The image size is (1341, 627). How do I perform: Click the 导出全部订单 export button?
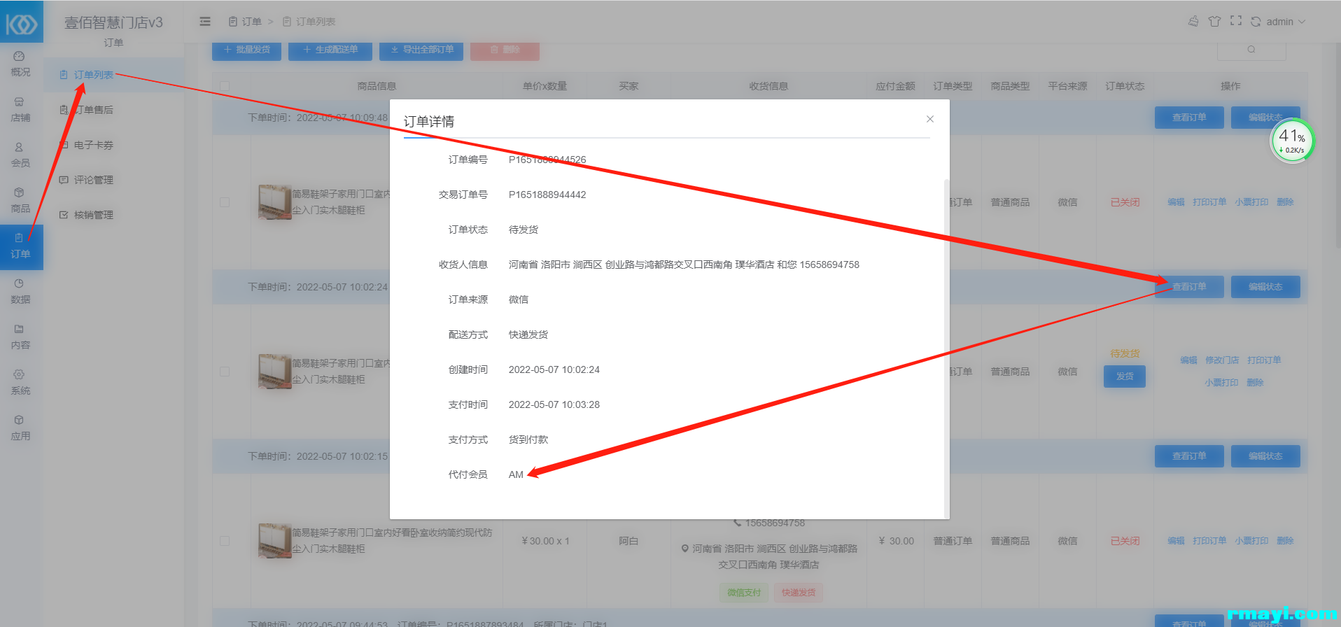[x=421, y=50]
